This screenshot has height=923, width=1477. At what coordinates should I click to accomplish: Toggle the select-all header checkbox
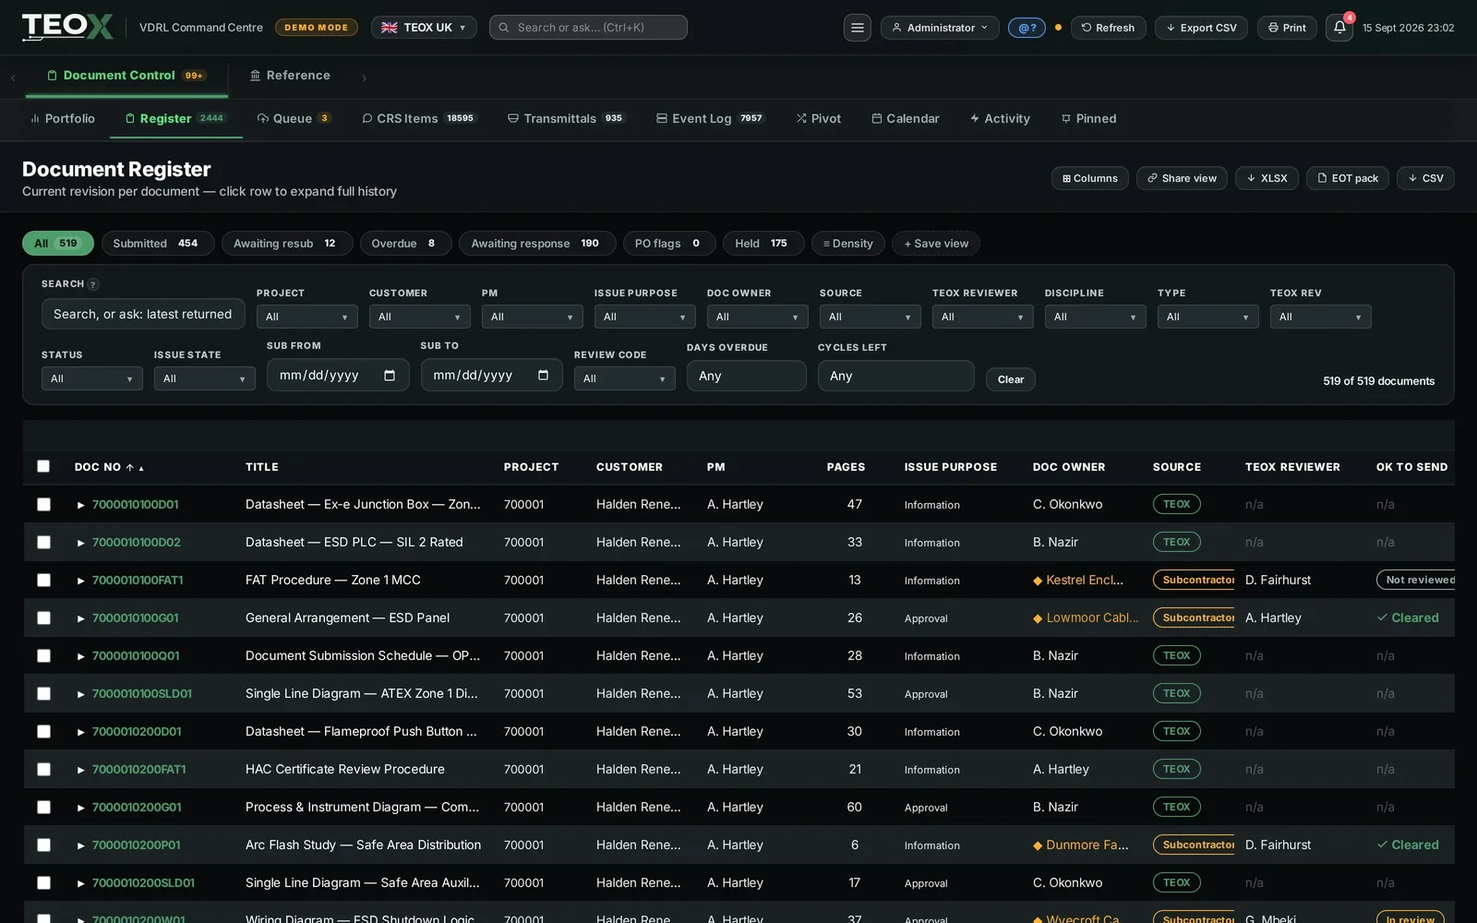(43, 466)
